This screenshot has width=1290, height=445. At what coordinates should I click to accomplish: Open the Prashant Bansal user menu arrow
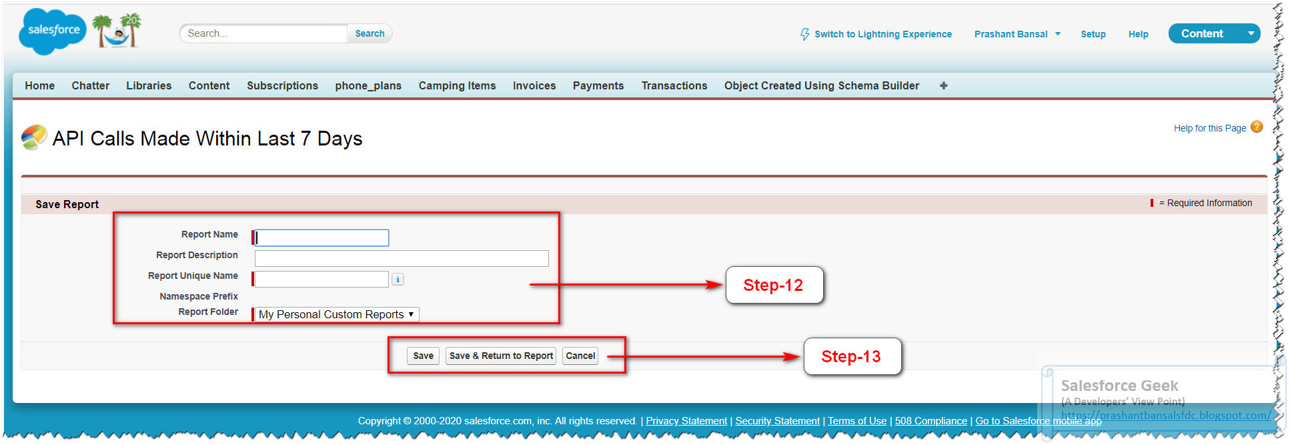point(1058,34)
